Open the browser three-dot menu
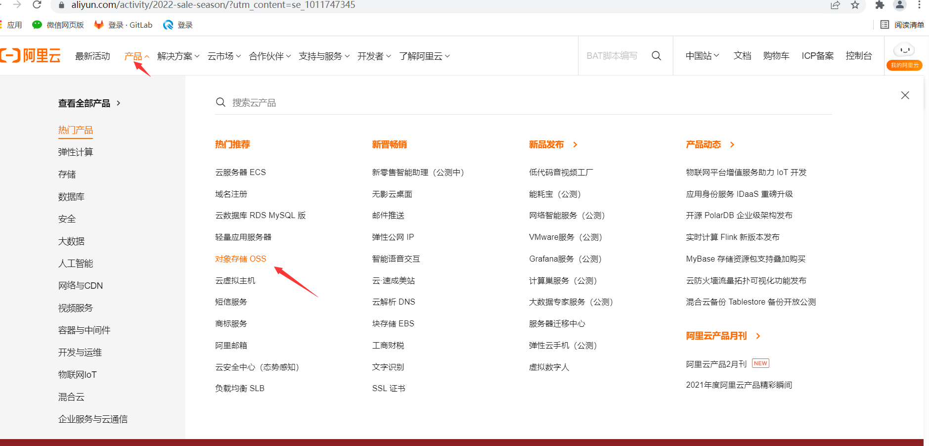This screenshot has width=929, height=446. (x=919, y=5)
